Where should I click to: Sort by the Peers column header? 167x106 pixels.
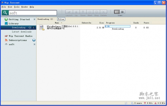(146, 23)
